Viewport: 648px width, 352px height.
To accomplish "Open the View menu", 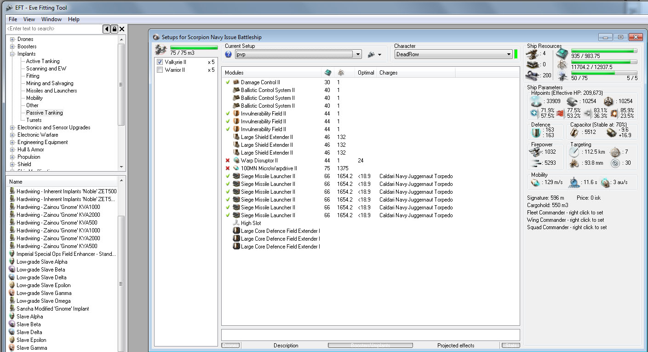I will [x=29, y=19].
